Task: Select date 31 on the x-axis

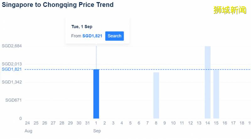Action: (x=88, y=123)
